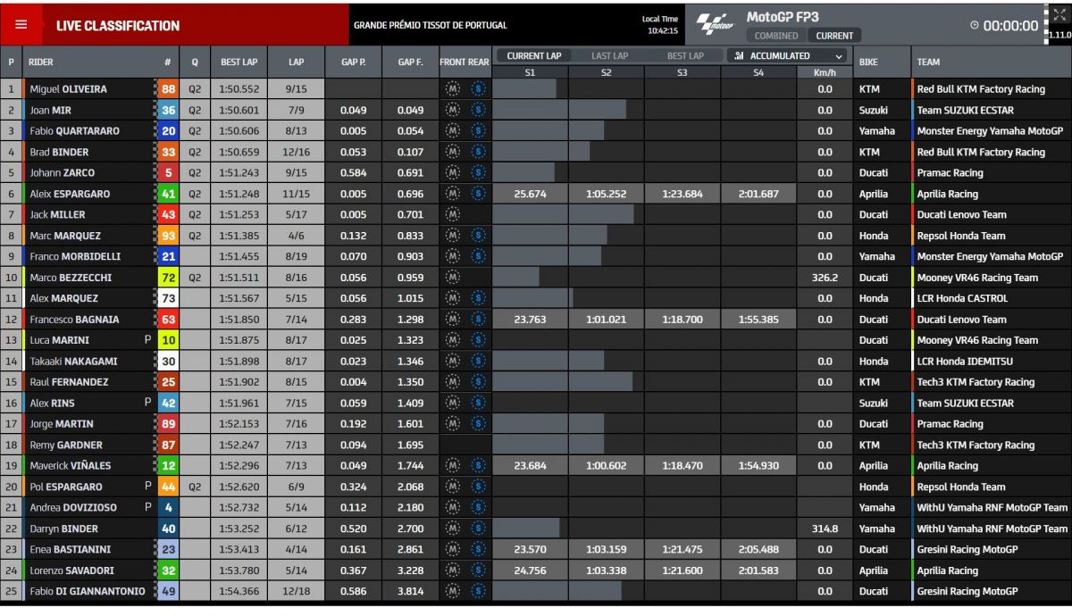Viewport: 1072px width, 616px height.
Task: Open the ACCUMULATED sector mode dropdown
Action: coord(786,55)
